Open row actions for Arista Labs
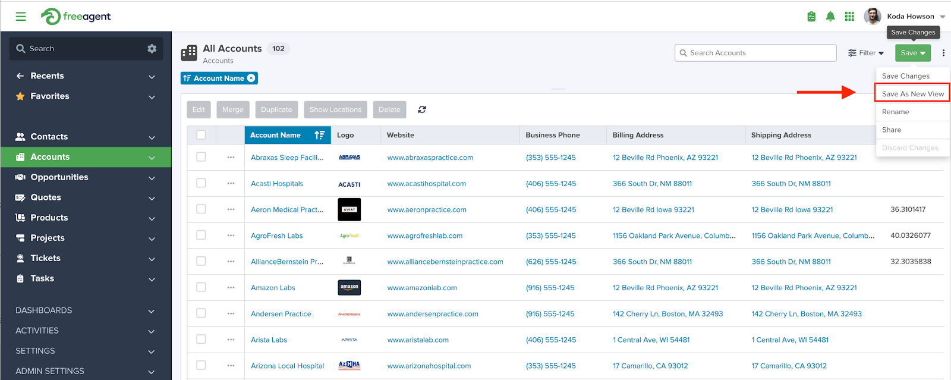This screenshot has width=951, height=380. tap(231, 340)
